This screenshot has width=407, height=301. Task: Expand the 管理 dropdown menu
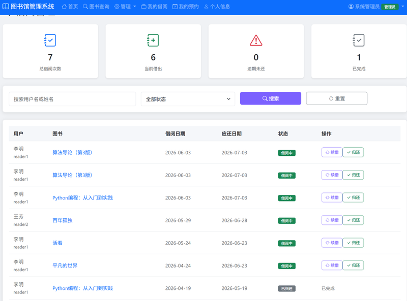(125, 7)
